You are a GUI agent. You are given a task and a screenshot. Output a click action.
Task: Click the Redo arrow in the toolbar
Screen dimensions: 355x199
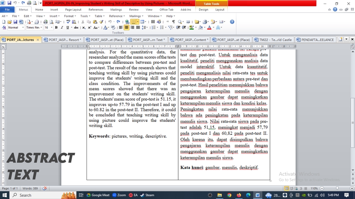pyautogui.click(x=118, y=22)
